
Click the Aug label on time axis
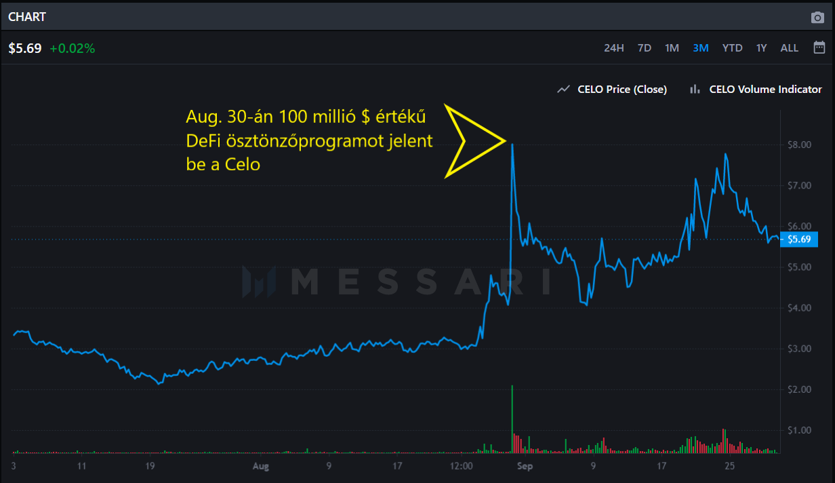[x=261, y=466]
